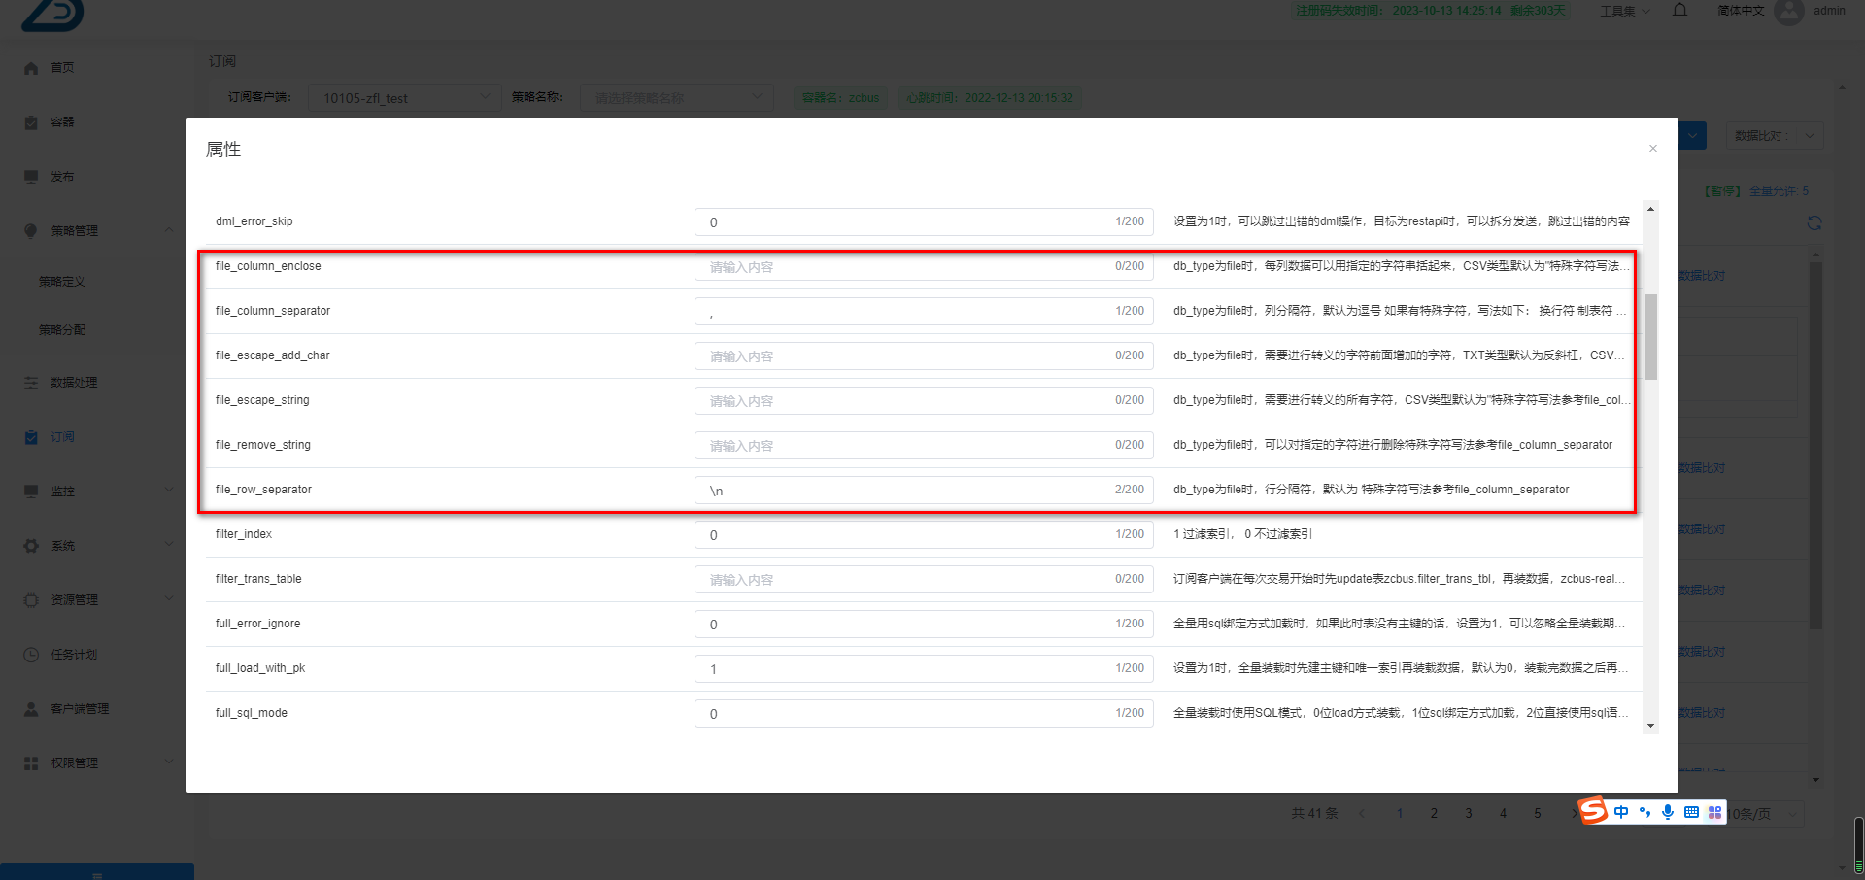Open the strategy name dropdown
The height and width of the screenshot is (880, 1865).
(x=676, y=98)
